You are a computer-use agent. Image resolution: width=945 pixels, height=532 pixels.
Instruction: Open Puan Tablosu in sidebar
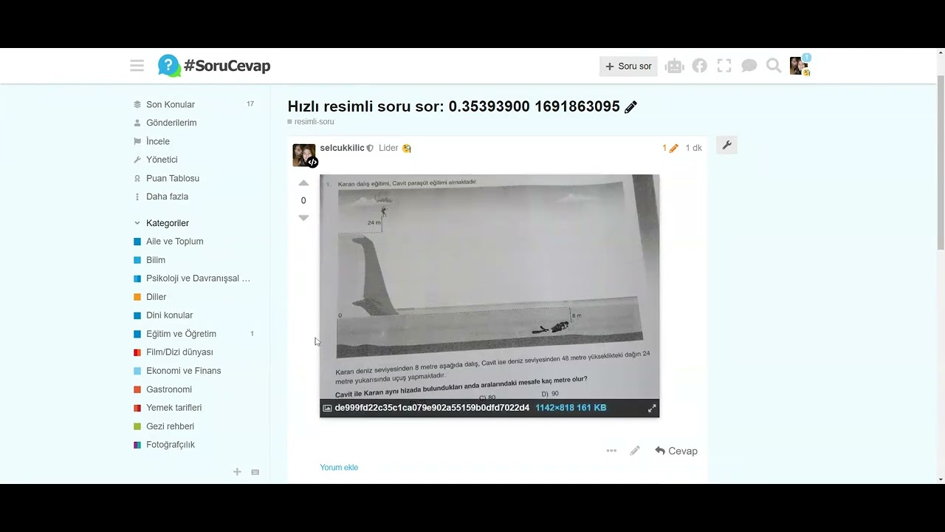coord(172,178)
